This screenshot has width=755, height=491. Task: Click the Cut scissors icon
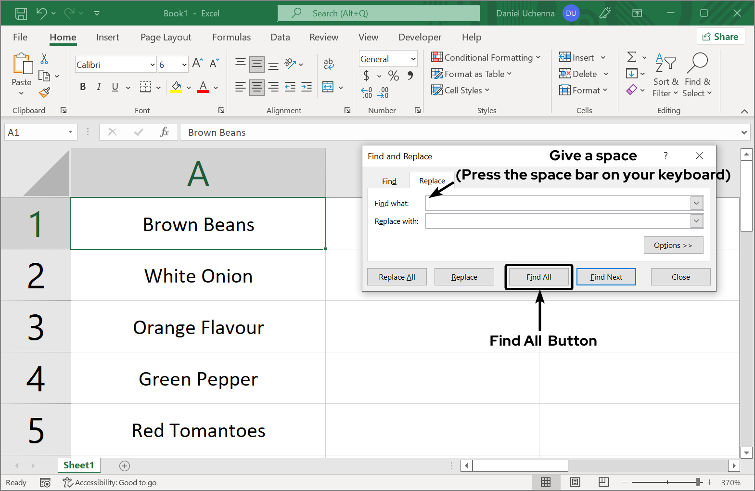pos(44,59)
